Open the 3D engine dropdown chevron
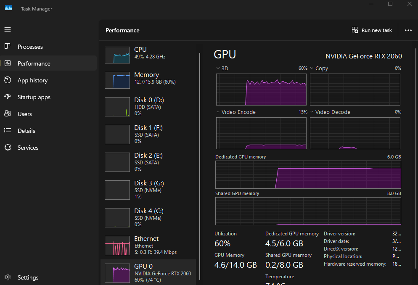Screen dimensions: 418x285 coord(218,68)
